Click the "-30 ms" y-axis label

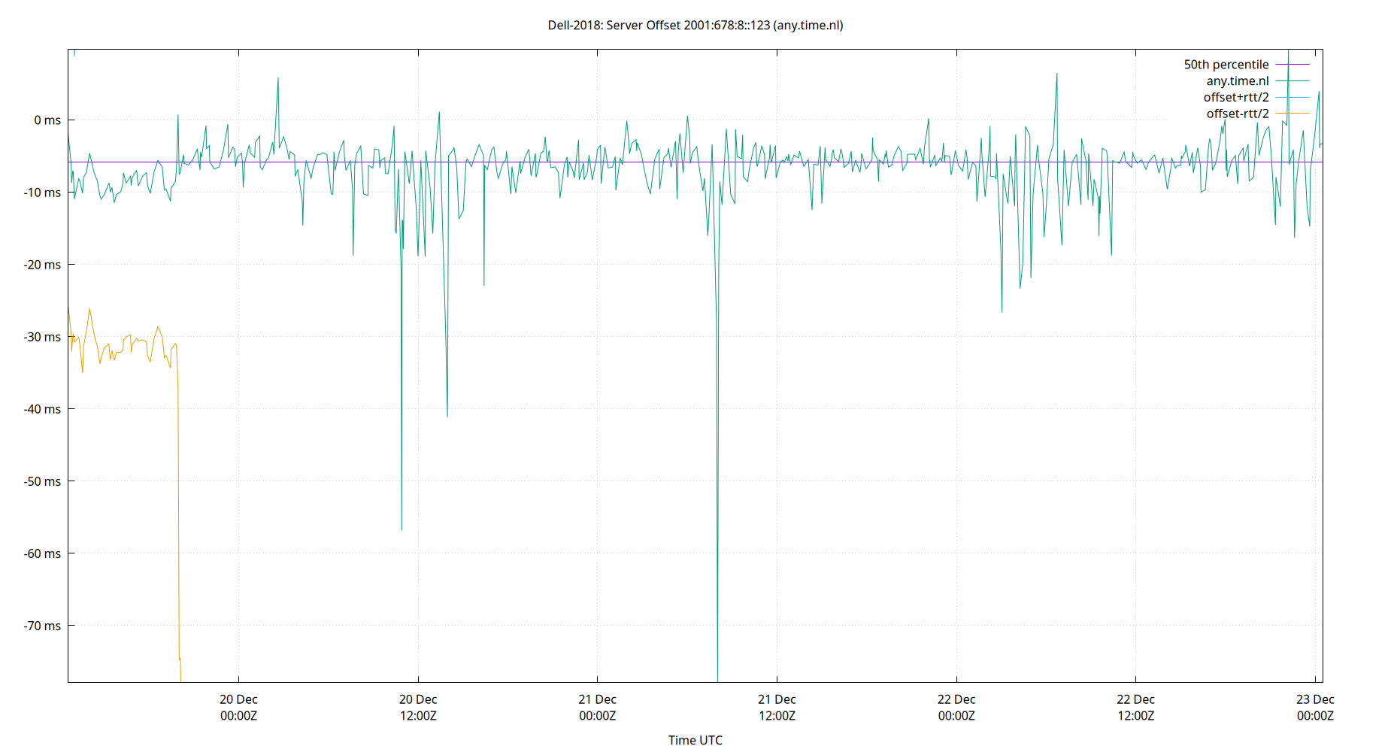(x=41, y=336)
